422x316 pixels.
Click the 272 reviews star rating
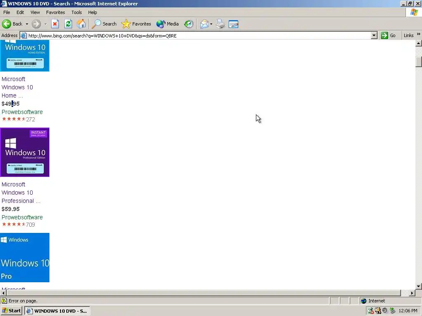(18, 119)
